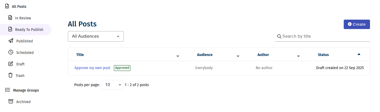Click the In Review magnifier icon
This screenshot has height=112, width=380.
click(x=10, y=18)
